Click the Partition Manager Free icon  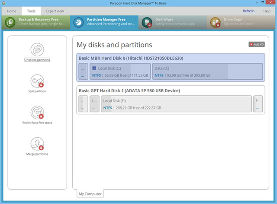point(79,22)
